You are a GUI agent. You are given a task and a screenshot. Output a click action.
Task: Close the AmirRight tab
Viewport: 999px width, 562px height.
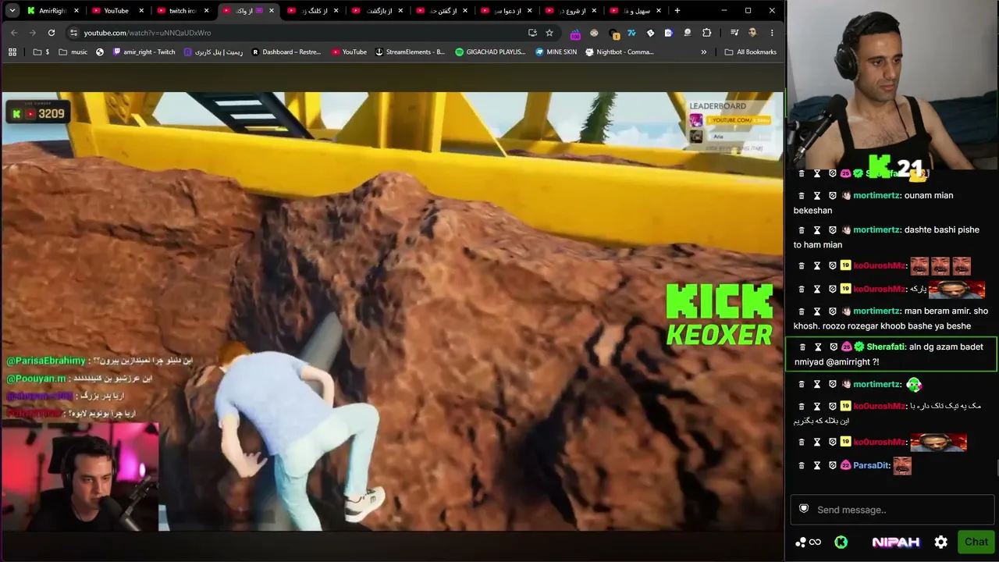[76, 11]
